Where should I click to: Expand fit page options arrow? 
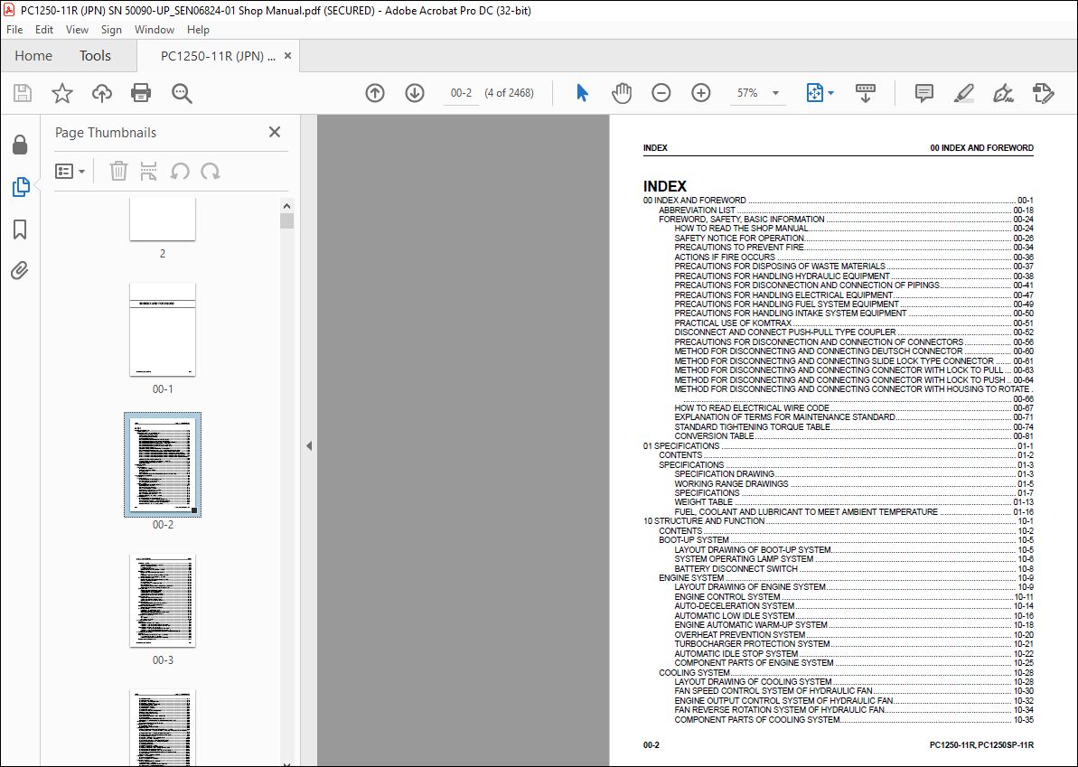pos(830,93)
